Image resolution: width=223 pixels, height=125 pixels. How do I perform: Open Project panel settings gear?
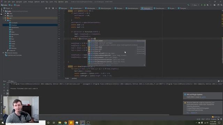(x=53, y=8)
